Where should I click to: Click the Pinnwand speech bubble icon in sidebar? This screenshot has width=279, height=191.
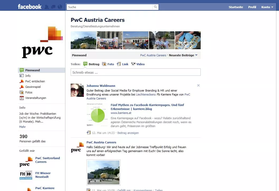coord(22,70)
